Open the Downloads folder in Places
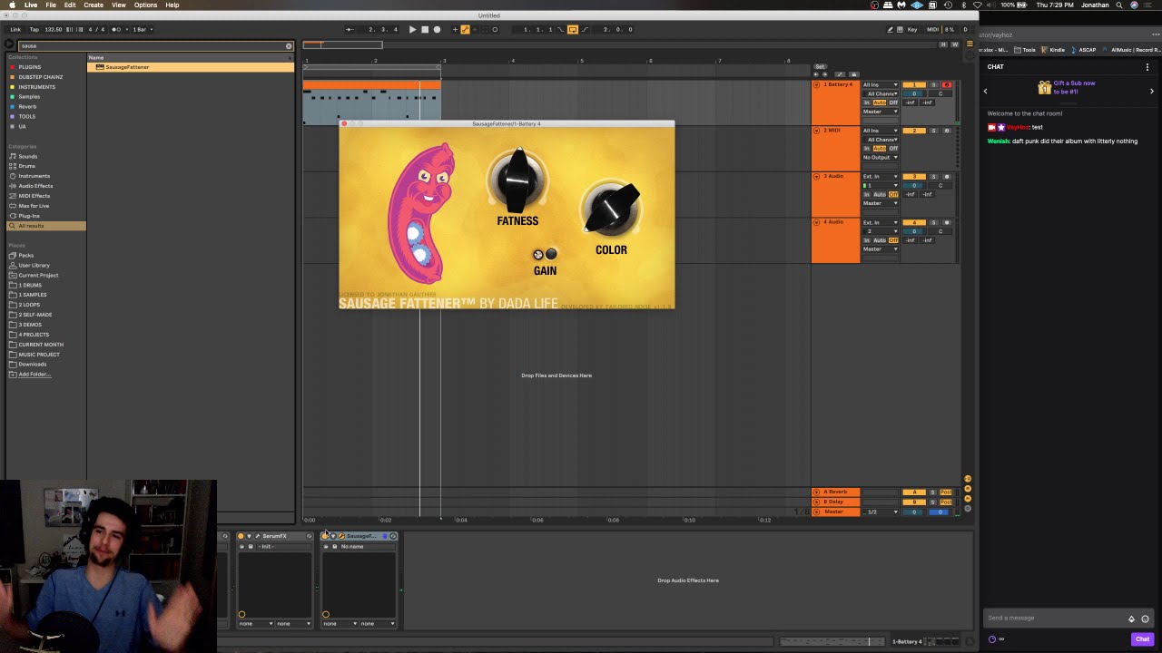 pyautogui.click(x=32, y=364)
